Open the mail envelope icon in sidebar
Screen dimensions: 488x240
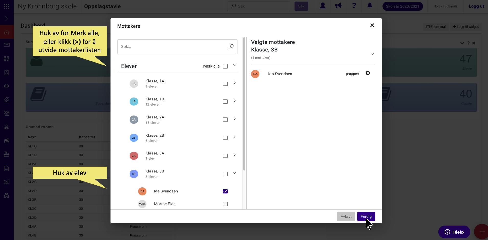point(7,45)
